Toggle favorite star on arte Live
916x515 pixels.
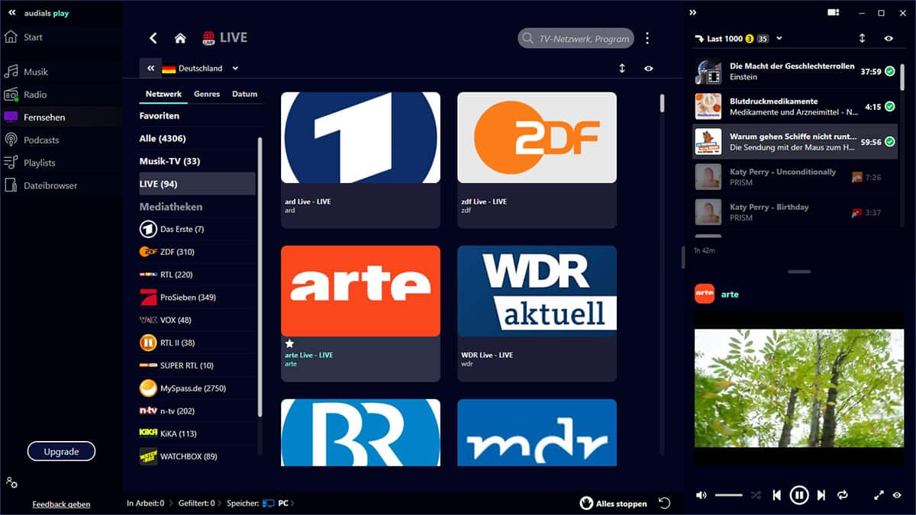(x=289, y=344)
